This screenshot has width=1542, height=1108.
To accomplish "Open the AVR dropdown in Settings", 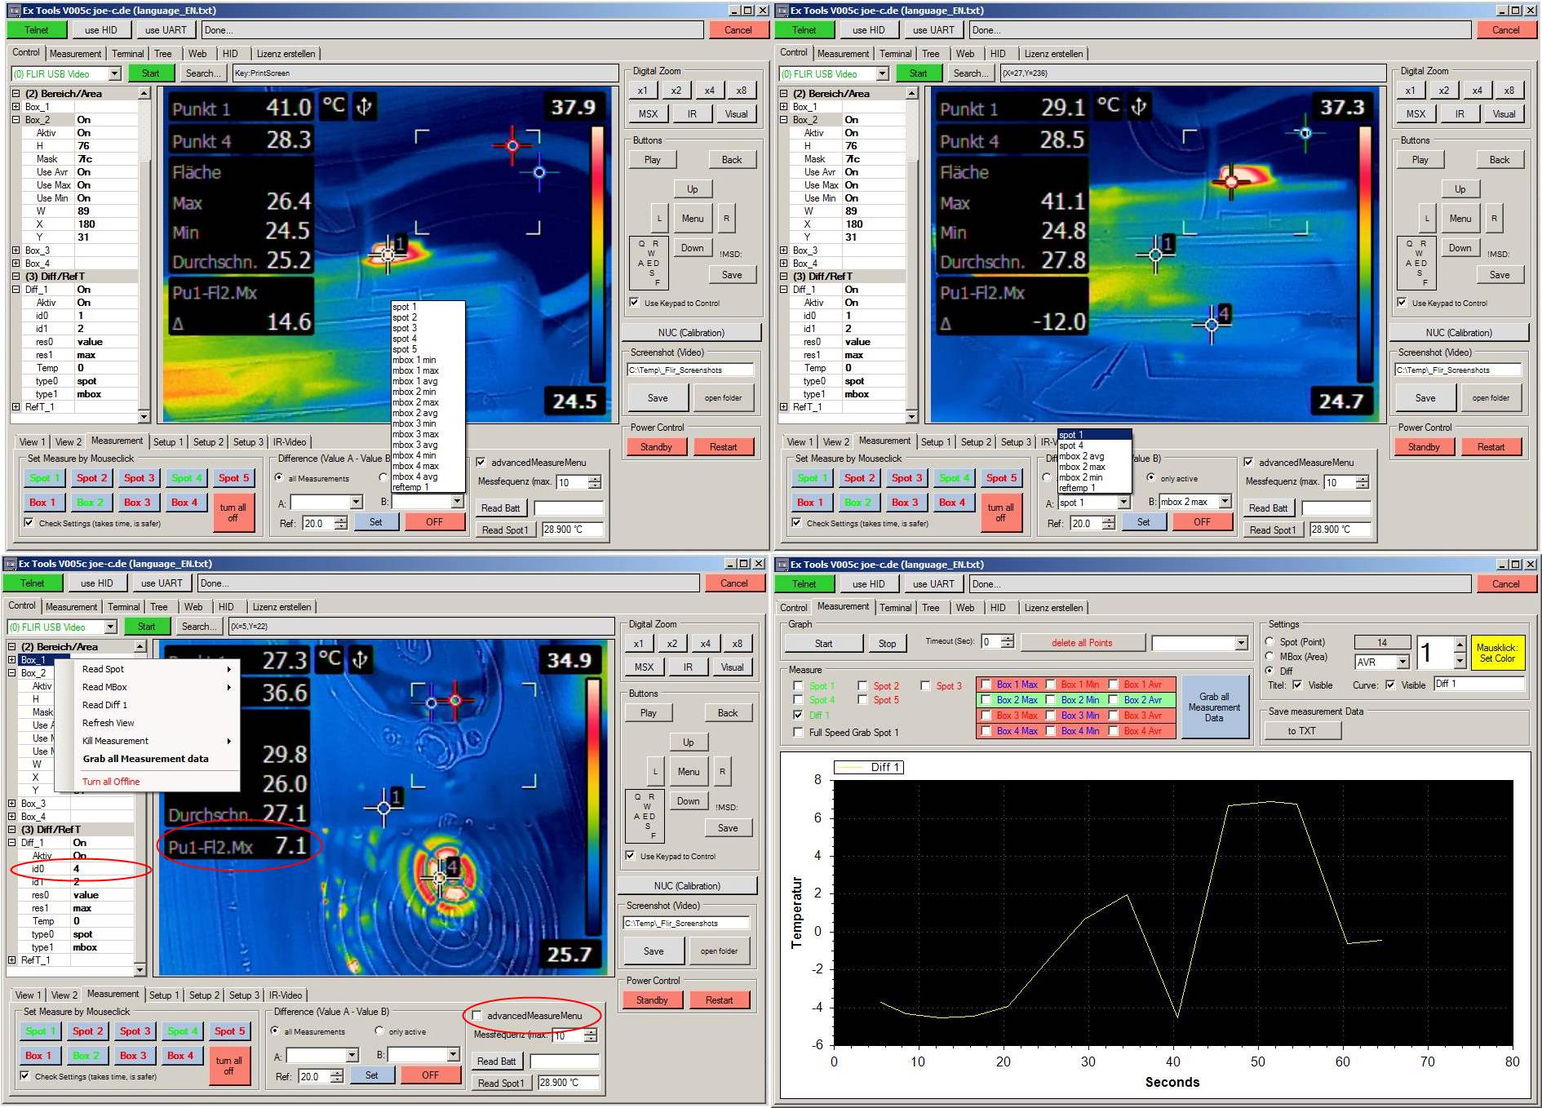I will click(1402, 662).
